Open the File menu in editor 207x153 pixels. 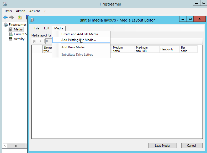tap(37, 28)
